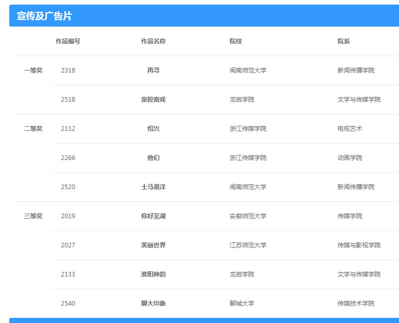
Task: Click the 作品名称 column header
Action: click(153, 41)
